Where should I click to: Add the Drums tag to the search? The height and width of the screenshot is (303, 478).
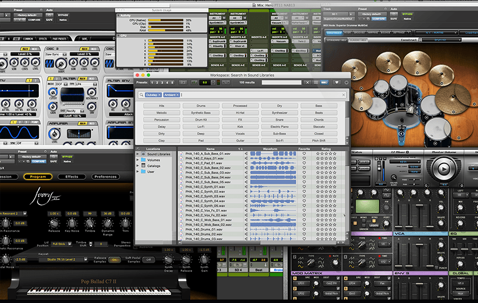(201, 106)
